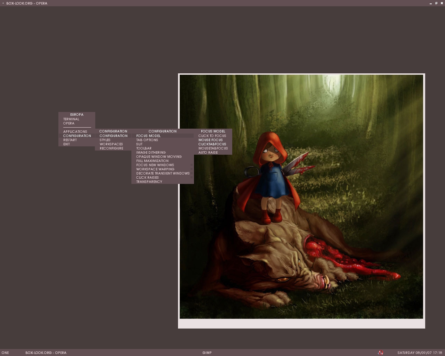Minimize the Opera window from the title bar
Viewport: 445px width, 356px height.
[x=431, y=3]
